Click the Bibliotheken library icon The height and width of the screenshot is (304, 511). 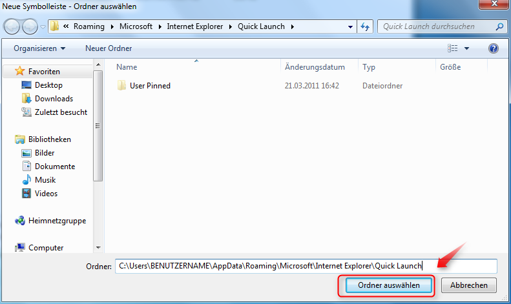pyautogui.click(x=20, y=139)
